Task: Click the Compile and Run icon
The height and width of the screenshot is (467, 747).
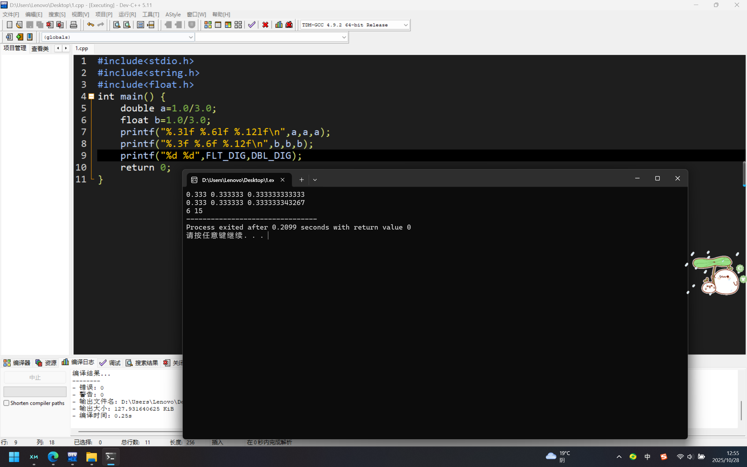Action: click(228, 25)
